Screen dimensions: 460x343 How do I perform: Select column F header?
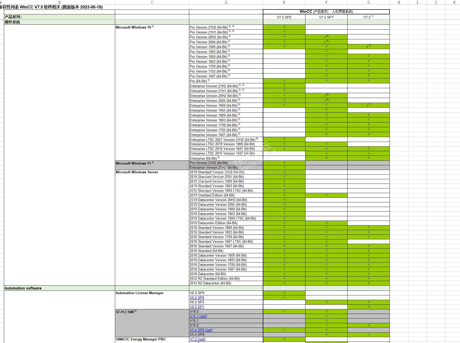pos(326,2)
